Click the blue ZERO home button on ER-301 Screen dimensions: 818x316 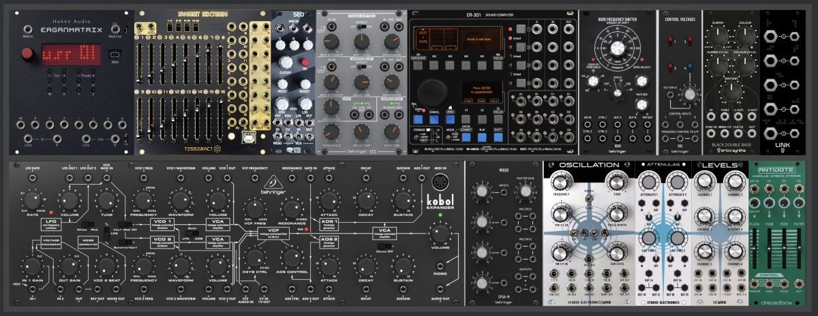[450, 119]
